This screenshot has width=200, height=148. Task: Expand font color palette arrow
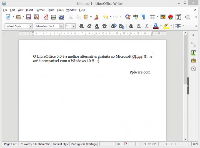tap(161, 26)
